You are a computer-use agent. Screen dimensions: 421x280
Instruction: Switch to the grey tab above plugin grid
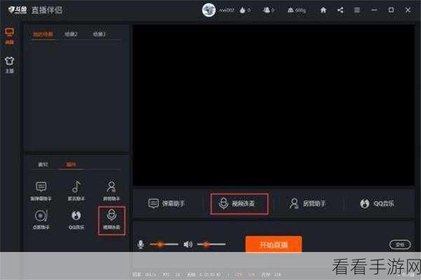click(43, 164)
